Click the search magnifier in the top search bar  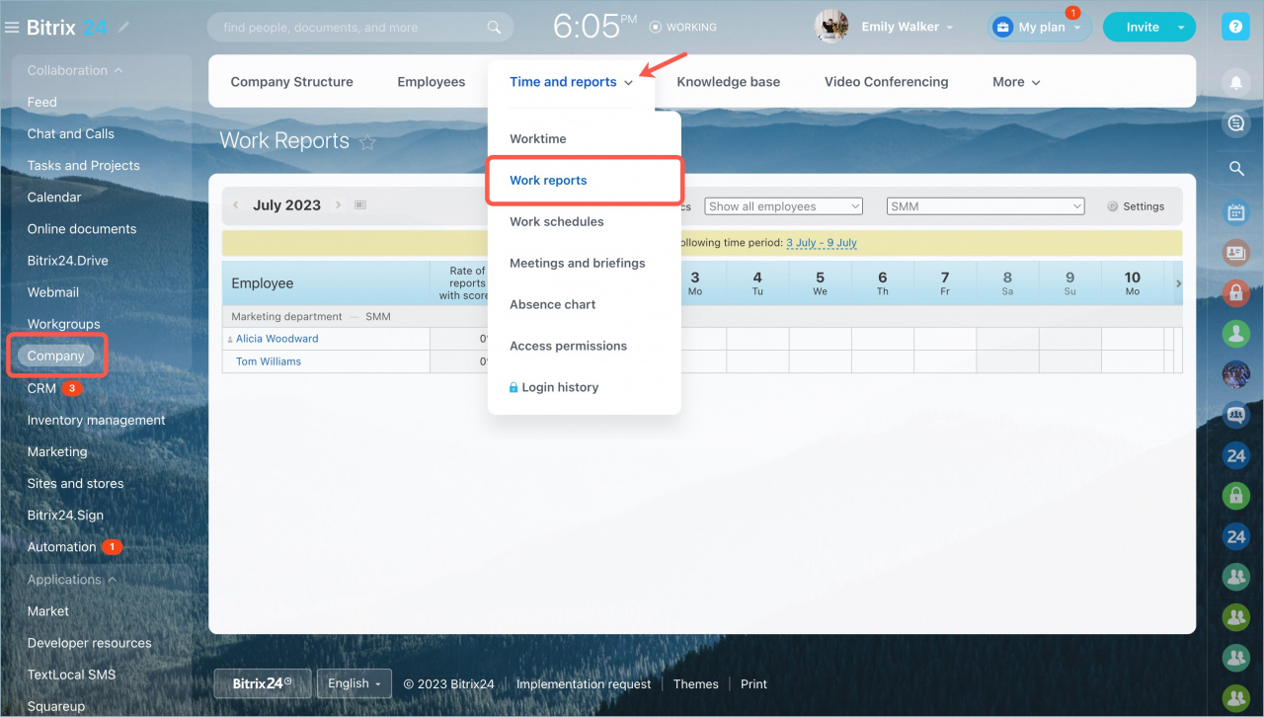click(495, 28)
